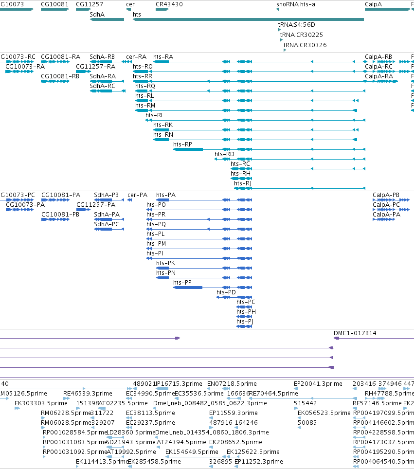Select the SdhA-PB protein label
Viewport: 414px width, 469px height.
106,195
